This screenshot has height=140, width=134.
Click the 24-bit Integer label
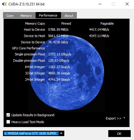pyautogui.click(x=35, y=79)
